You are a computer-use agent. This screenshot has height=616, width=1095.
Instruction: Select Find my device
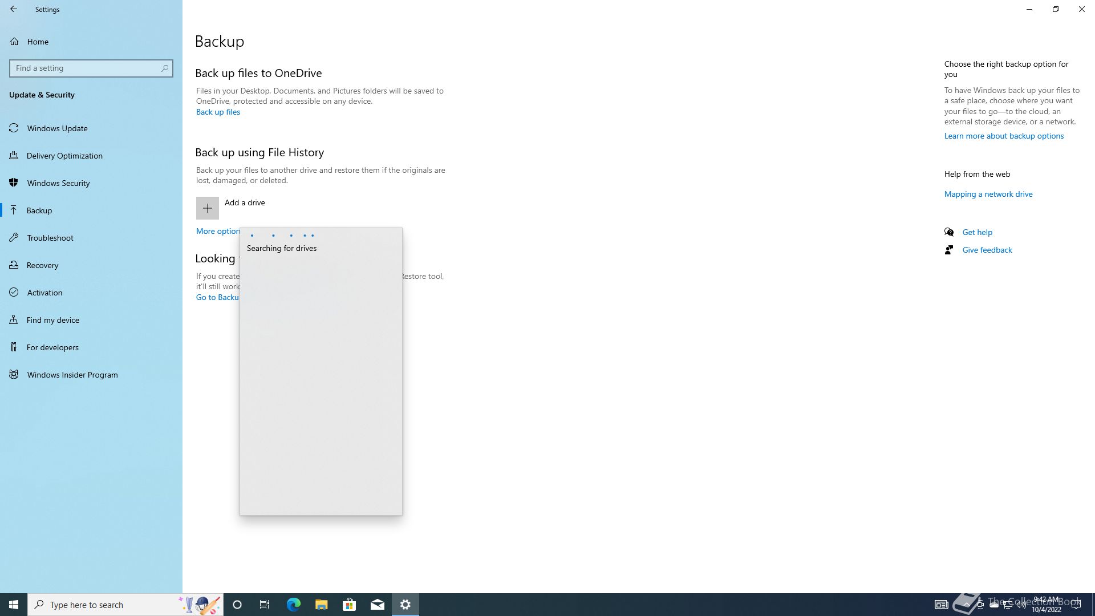pos(91,320)
